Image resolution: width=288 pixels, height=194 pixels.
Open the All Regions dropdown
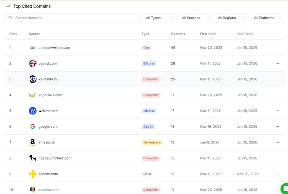coord(232,18)
